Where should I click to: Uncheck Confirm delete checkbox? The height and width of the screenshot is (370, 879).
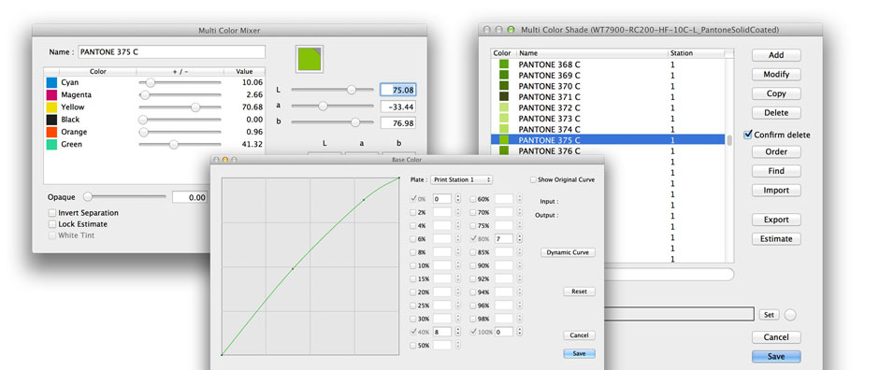[x=747, y=135]
